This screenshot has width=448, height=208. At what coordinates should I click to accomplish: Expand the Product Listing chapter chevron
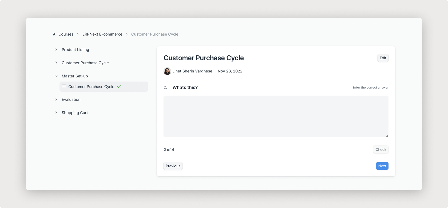point(56,50)
